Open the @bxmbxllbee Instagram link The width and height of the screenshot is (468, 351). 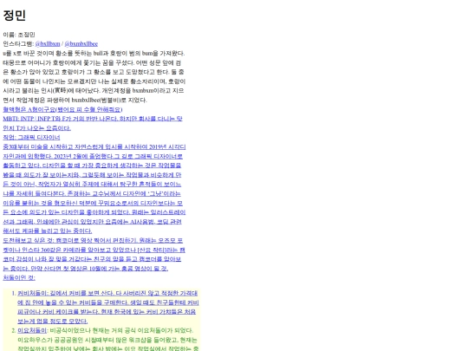(81, 44)
